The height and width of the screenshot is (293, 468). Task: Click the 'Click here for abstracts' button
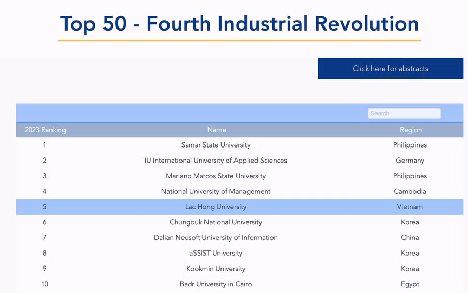(x=390, y=69)
